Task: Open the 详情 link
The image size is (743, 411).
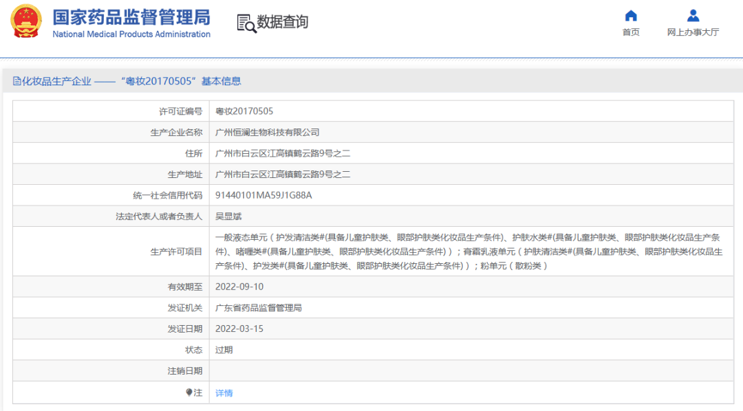Action: pos(224,393)
